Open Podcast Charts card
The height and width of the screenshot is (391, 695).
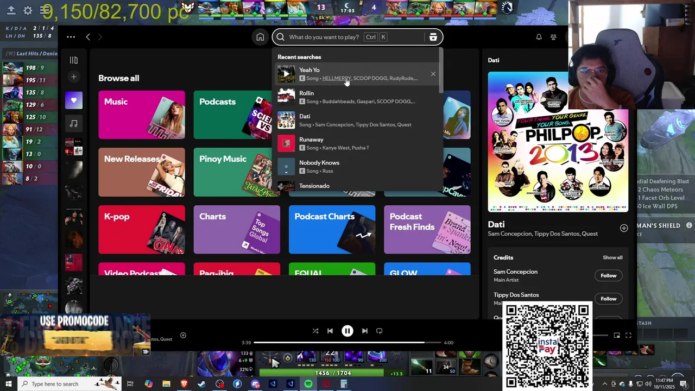point(332,230)
